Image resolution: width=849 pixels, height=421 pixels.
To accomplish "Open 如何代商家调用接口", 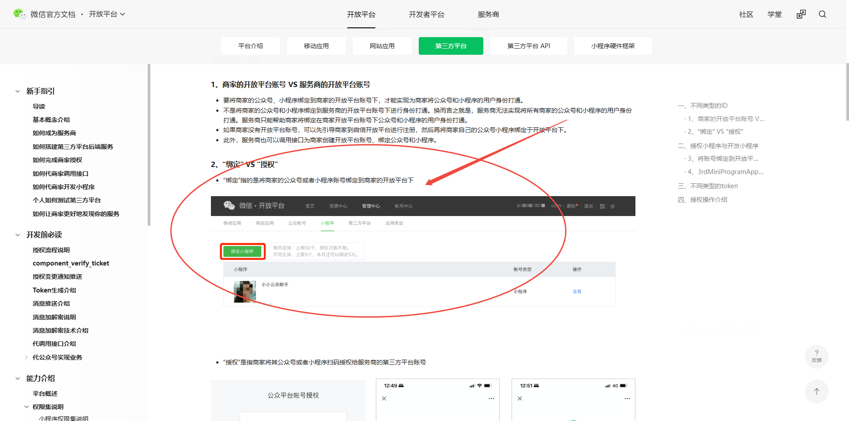I will (61, 174).
